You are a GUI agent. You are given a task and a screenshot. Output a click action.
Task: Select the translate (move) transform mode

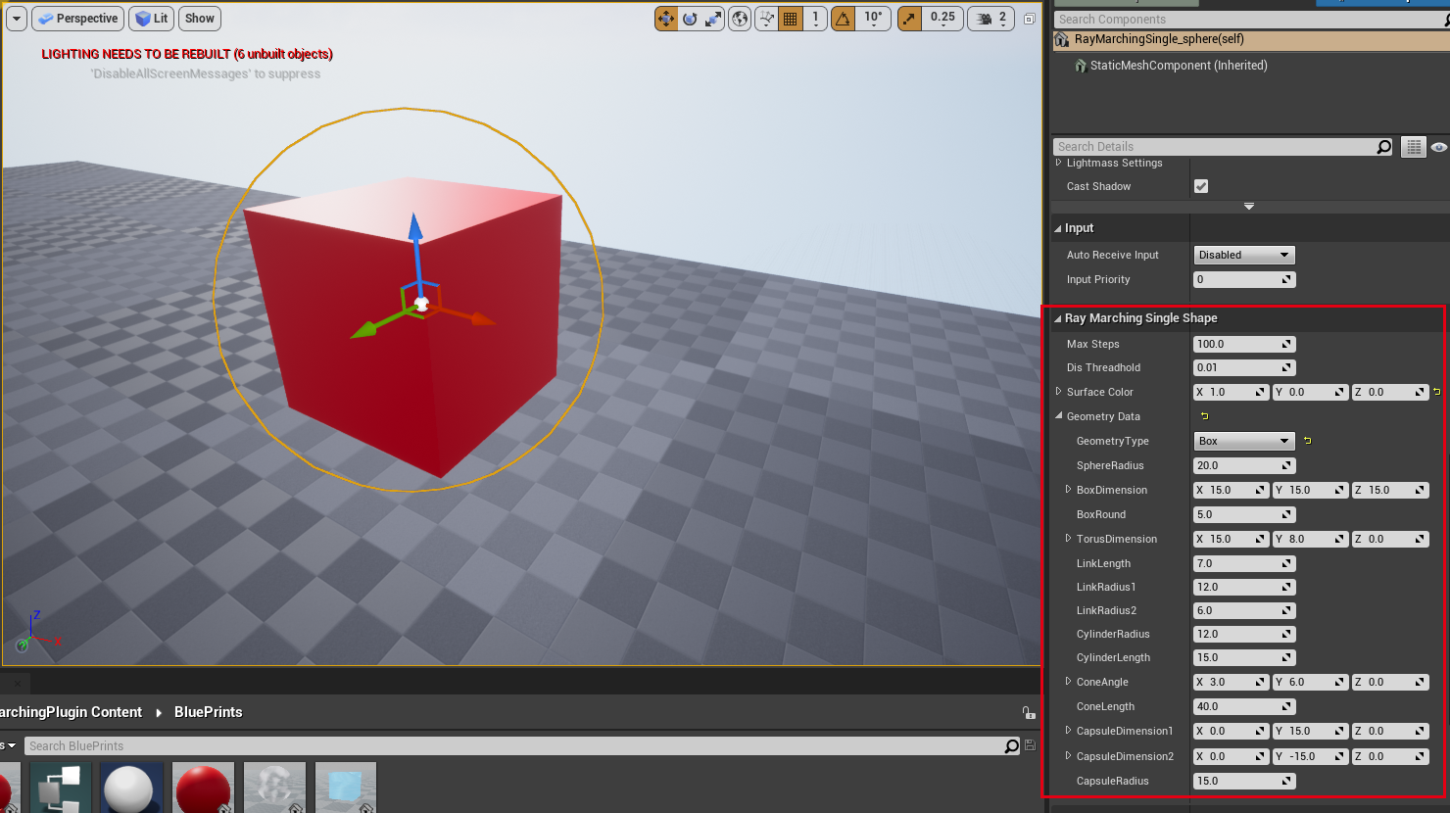click(666, 19)
